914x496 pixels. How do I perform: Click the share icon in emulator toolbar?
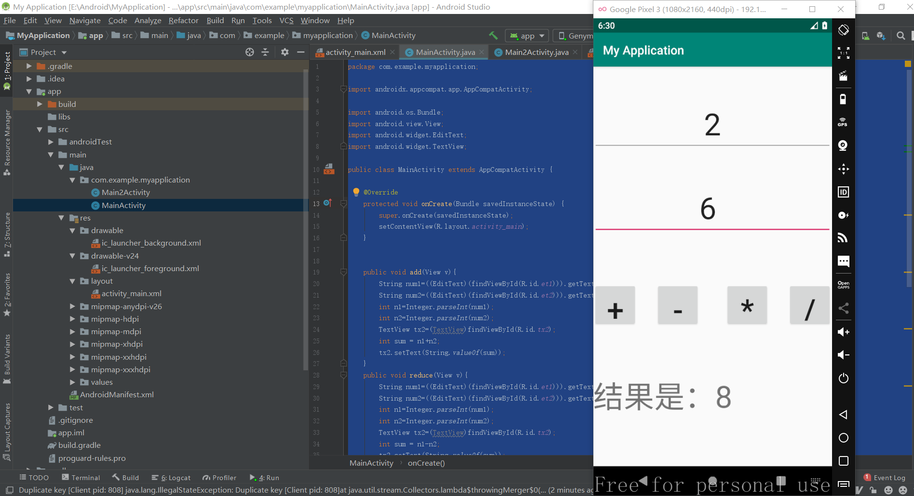(844, 308)
